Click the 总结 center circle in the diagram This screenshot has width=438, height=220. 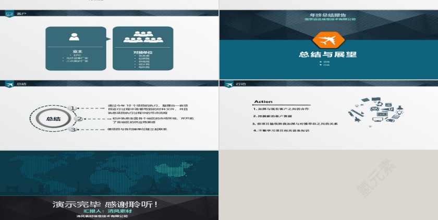coord(53,119)
